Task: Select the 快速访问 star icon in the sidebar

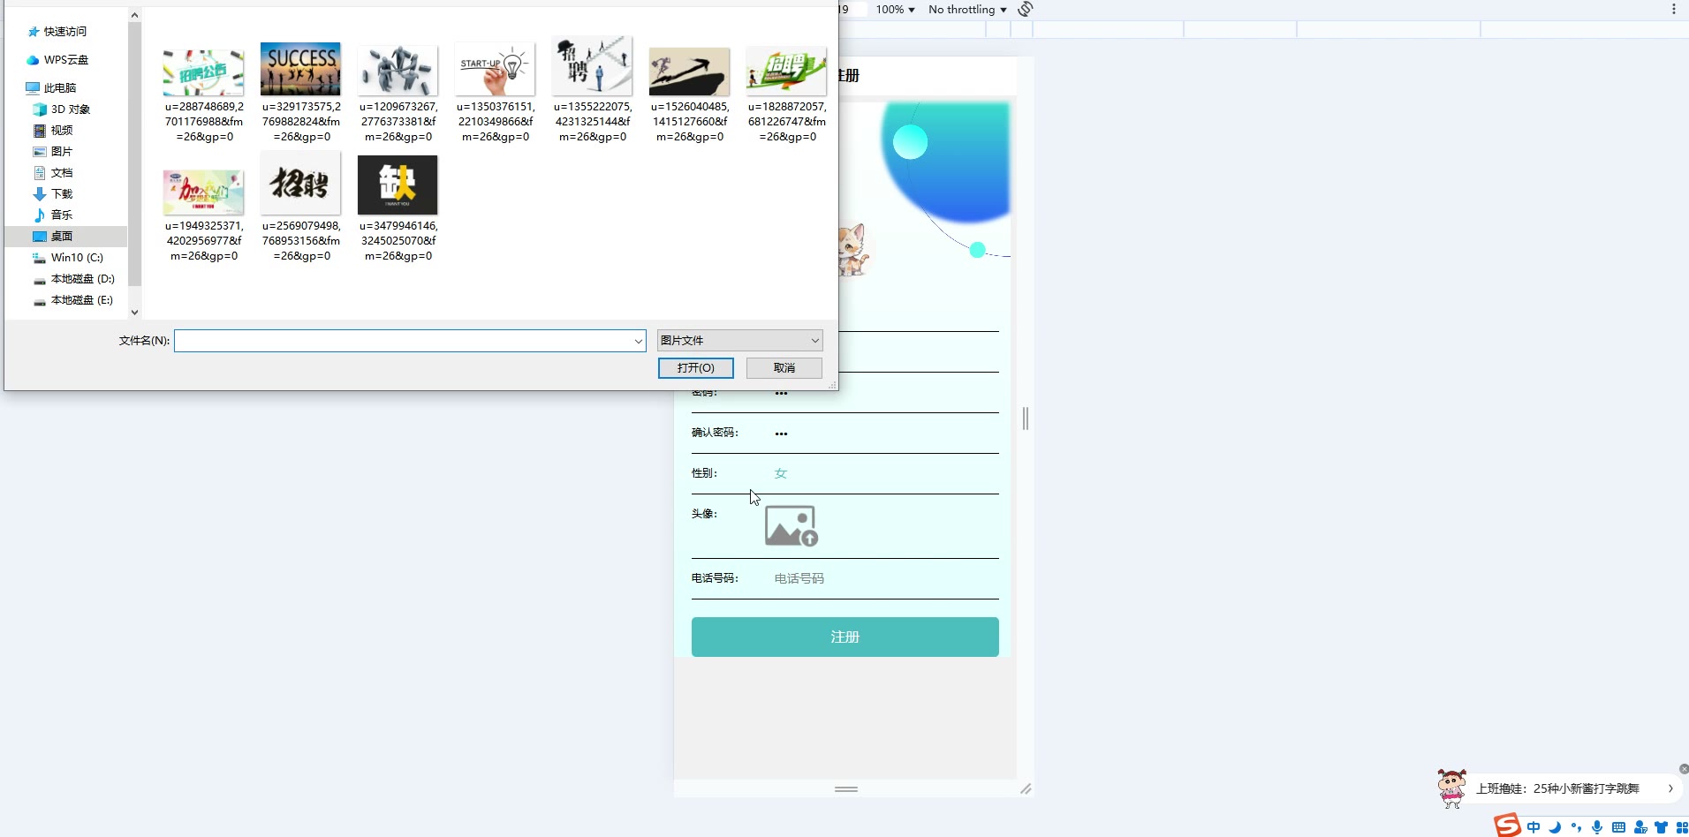Action: pyautogui.click(x=34, y=32)
